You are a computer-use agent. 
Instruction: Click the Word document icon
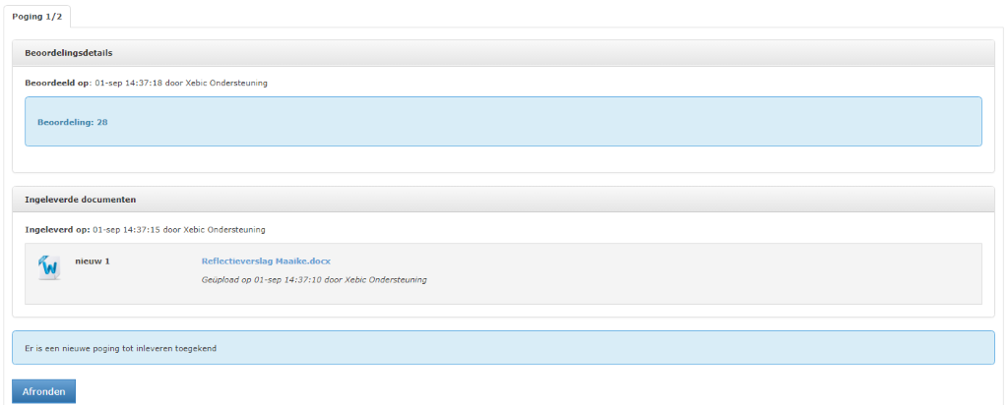pyautogui.click(x=49, y=267)
